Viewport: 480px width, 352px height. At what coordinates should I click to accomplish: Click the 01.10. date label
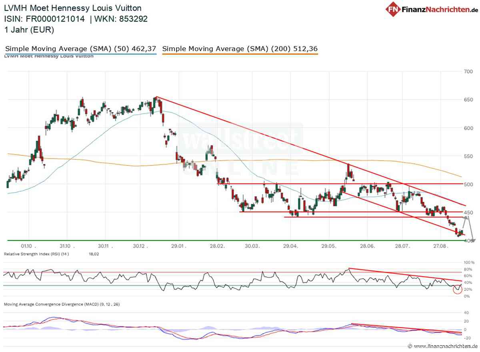pyautogui.click(x=29, y=247)
